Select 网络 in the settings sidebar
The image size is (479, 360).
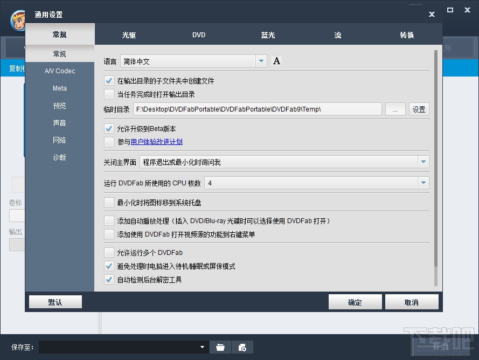coord(59,140)
